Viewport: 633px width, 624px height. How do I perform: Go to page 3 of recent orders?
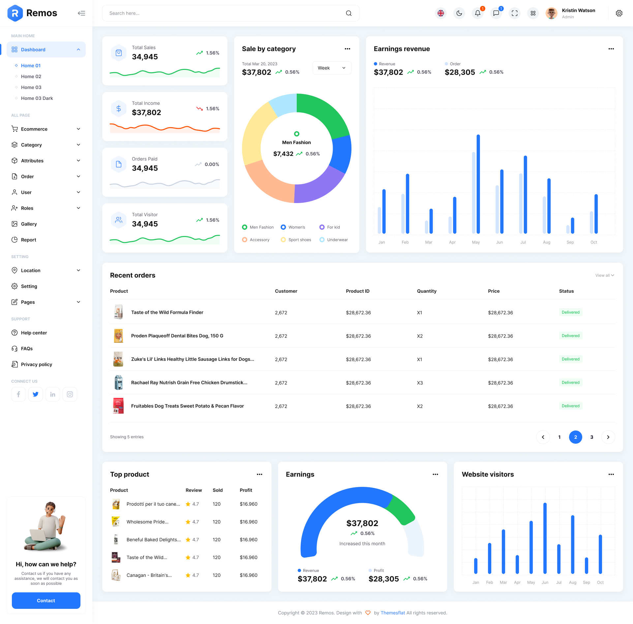pos(592,437)
